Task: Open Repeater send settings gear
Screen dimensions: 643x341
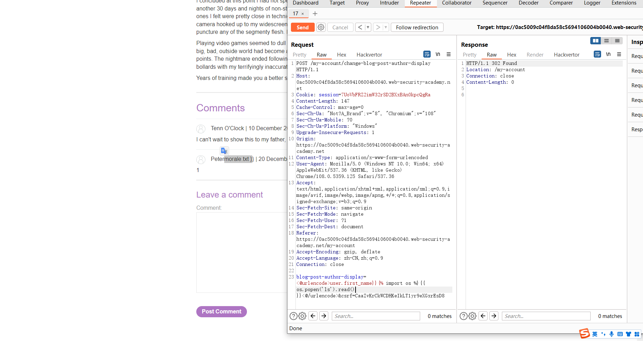Action: coord(321,27)
